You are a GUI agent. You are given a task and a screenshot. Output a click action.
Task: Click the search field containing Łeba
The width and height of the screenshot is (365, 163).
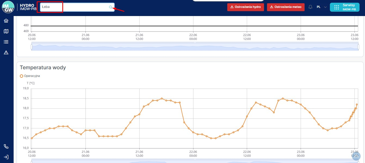77,7
